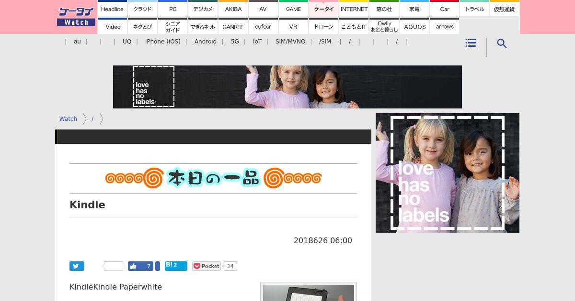Open the GANREF tab
Image resolution: width=575 pixels, height=301 pixels.
tap(233, 26)
